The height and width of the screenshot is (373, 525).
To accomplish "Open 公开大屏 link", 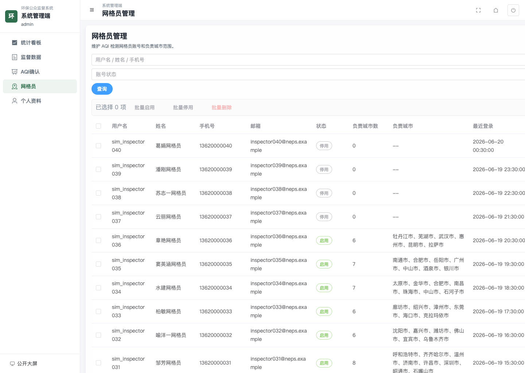I will [x=24, y=364].
